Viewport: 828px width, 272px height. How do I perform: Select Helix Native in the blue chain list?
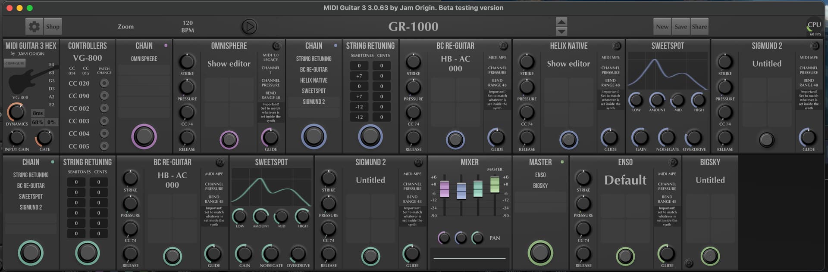pos(314,80)
